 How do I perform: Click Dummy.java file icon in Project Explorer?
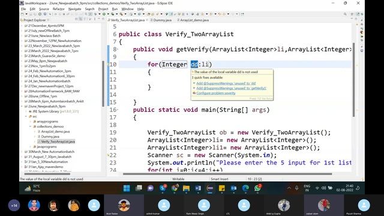tap(39, 137)
